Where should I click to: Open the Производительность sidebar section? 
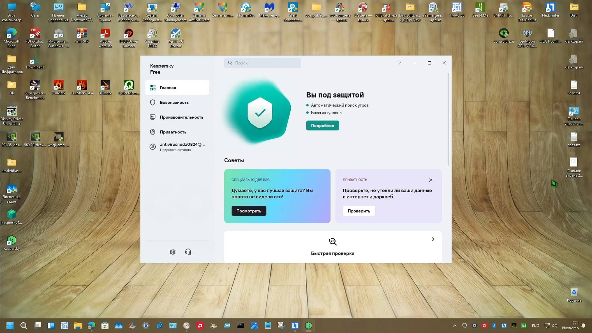click(x=181, y=117)
